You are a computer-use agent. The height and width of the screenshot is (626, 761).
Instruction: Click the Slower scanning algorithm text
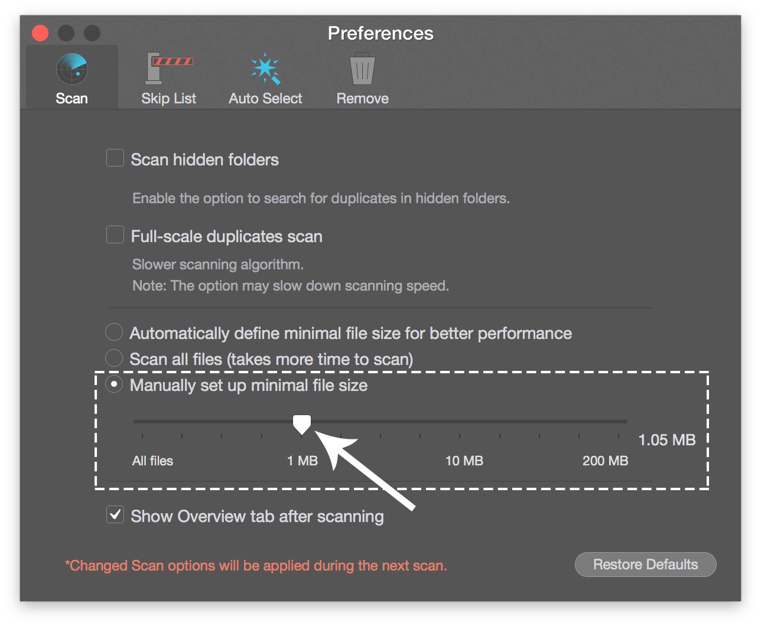218,265
